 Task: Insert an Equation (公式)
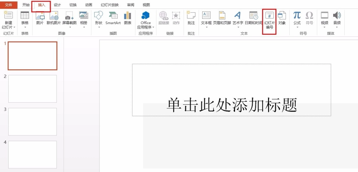click(x=297, y=15)
